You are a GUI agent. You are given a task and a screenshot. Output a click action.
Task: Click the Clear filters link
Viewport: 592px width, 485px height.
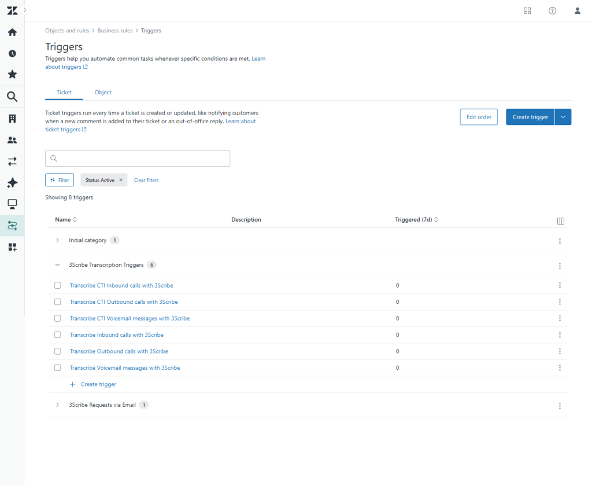click(146, 180)
